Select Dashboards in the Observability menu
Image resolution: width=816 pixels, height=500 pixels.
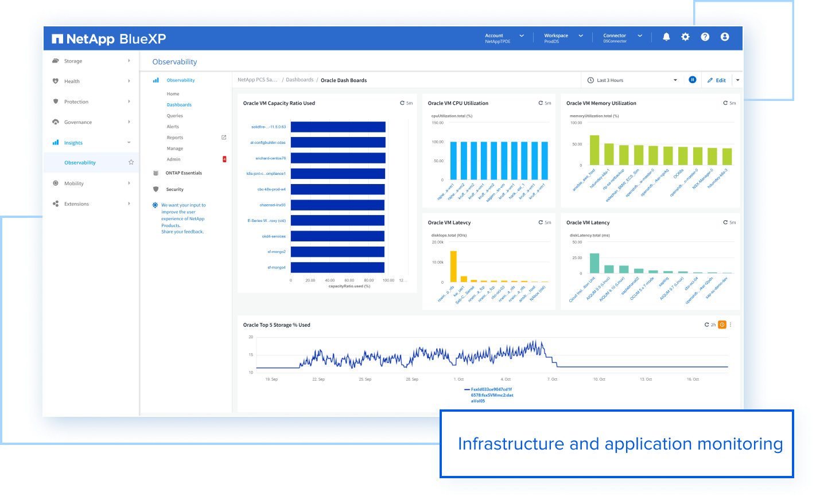pyautogui.click(x=179, y=105)
